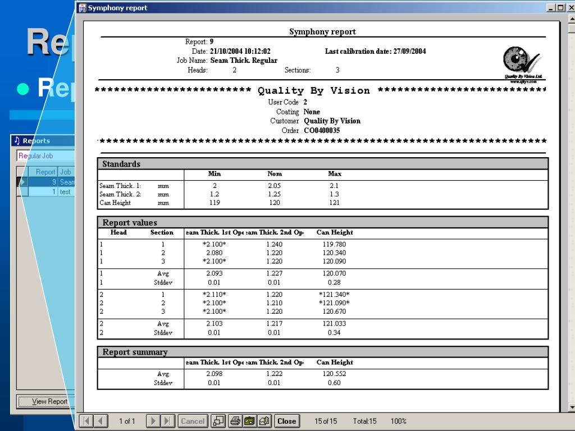Click the '1 of 1' page indicator
The image size is (575, 431).
[127, 421]
